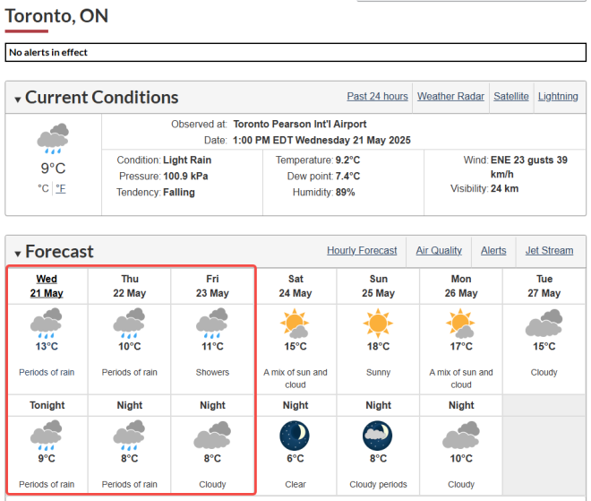
Task: Click Saturday's sun and cloud icon
Action: coord(295,322)
